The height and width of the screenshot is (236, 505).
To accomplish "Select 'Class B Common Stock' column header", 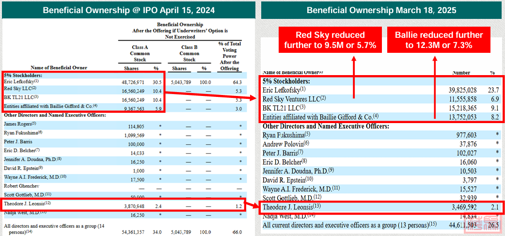I will (189, 53).
